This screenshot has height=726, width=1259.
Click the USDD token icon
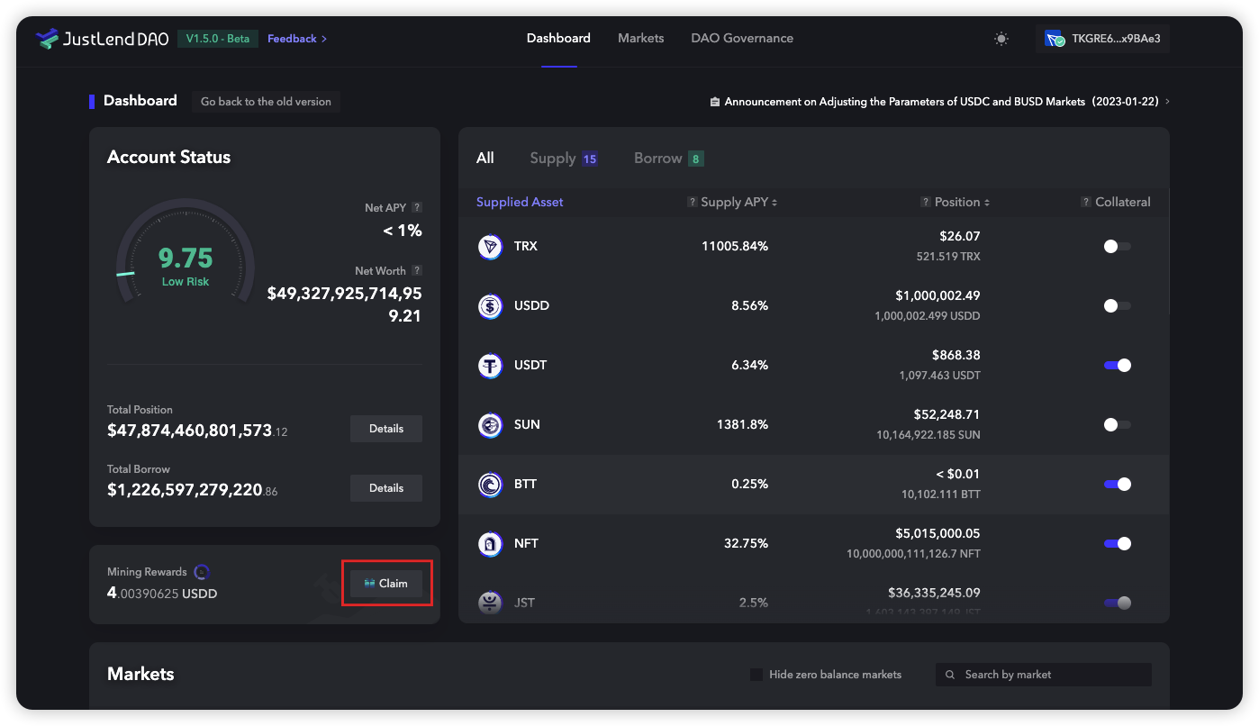490,305
